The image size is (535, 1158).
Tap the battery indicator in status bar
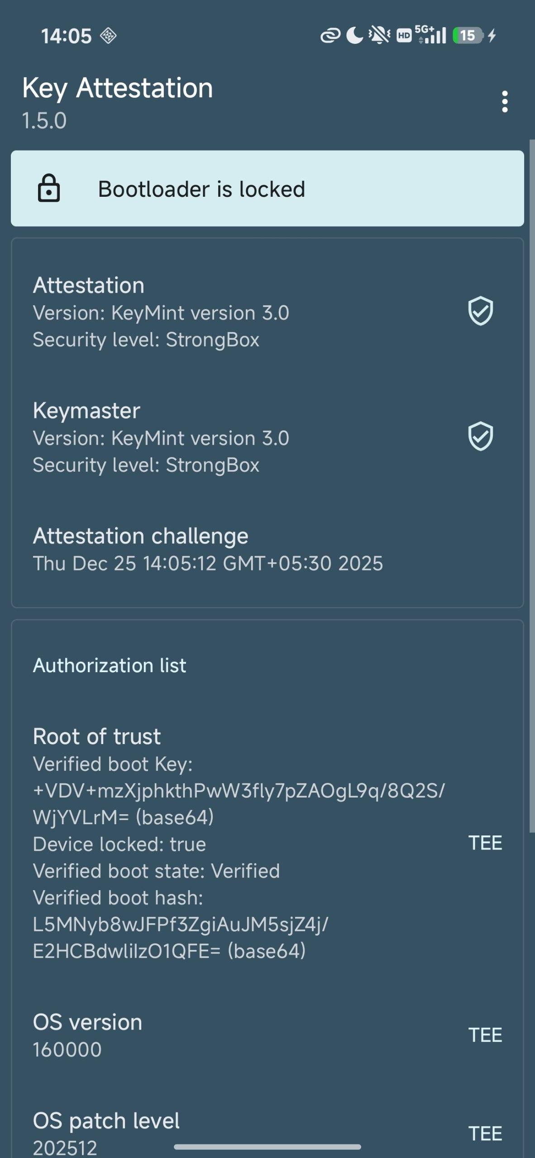click(x=468, y=35)
